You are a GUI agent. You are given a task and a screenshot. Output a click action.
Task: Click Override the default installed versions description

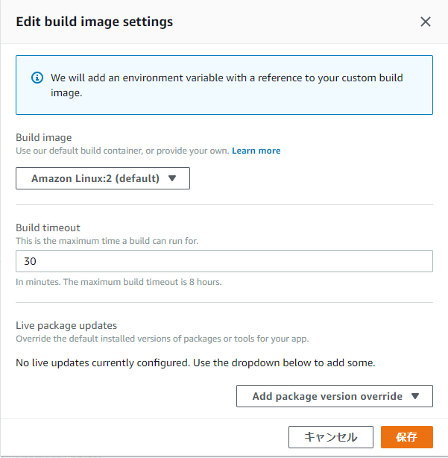(162, 339)
